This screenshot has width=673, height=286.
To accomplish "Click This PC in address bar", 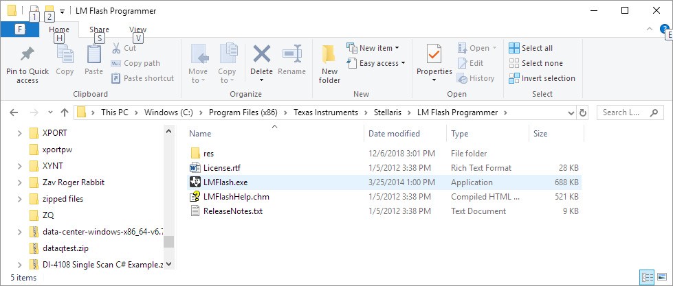I will click(x=116, y=112).
